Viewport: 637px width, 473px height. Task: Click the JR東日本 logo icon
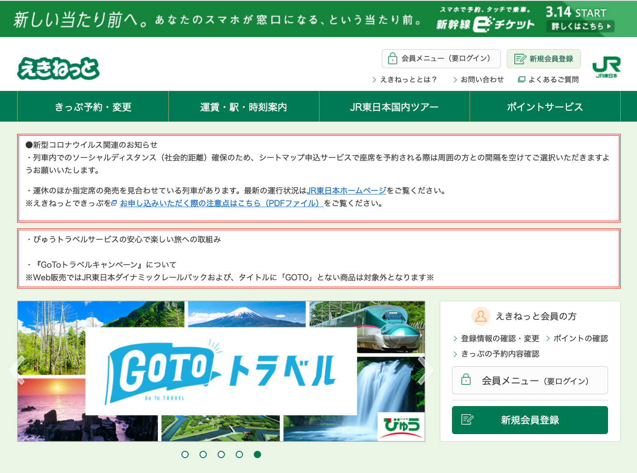click(x=606, y=67)
